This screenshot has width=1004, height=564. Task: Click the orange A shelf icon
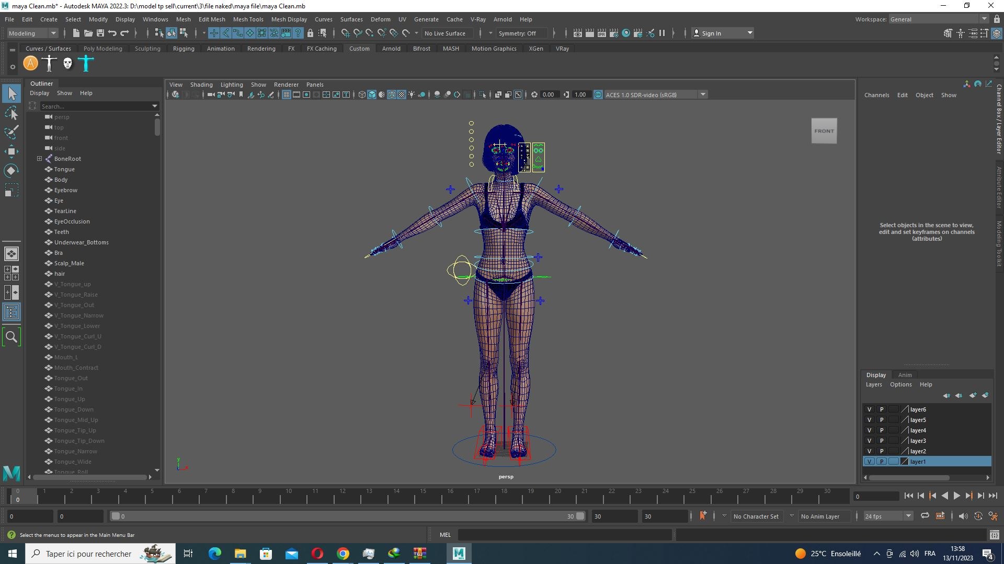point(31,64)
